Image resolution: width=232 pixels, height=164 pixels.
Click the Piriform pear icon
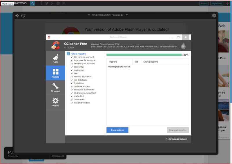coord(183,45)
